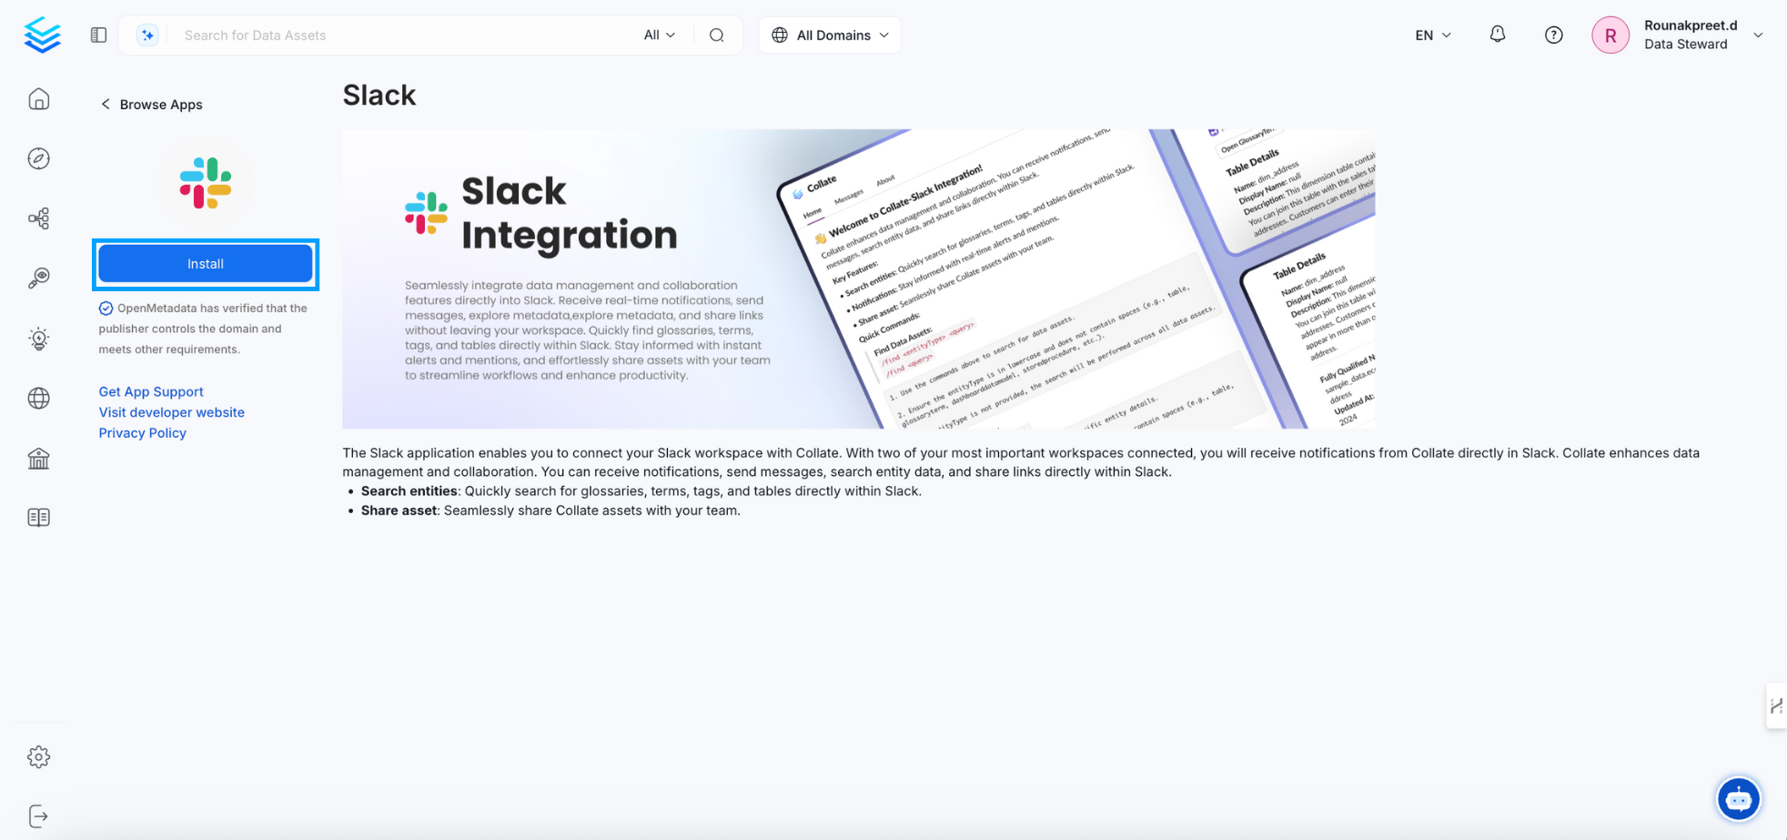Viewport: 1787px width, 840px height.
Task: Open Explore via the compass icon
Action: click(38, 158)
